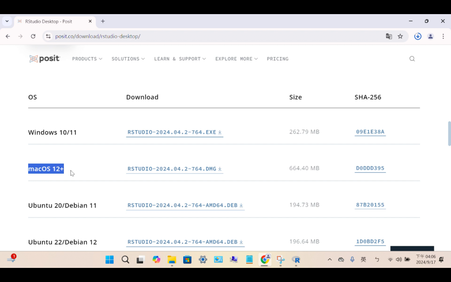Click the Download column header
The width and height of the screenshot is (451, 282).
coord(142,97)
